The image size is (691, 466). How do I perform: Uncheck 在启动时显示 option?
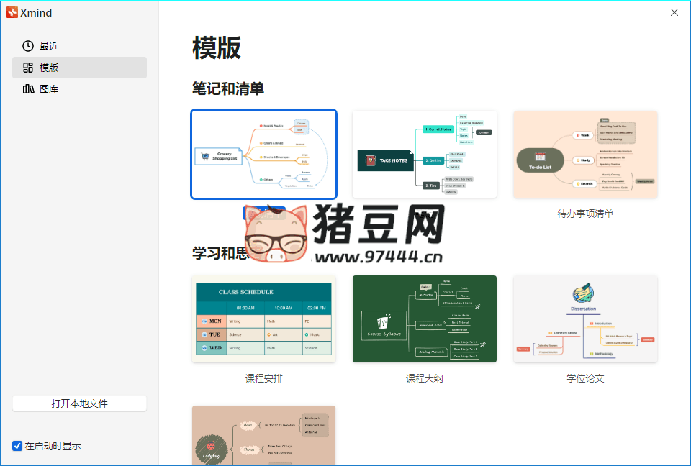coord(17,446)
